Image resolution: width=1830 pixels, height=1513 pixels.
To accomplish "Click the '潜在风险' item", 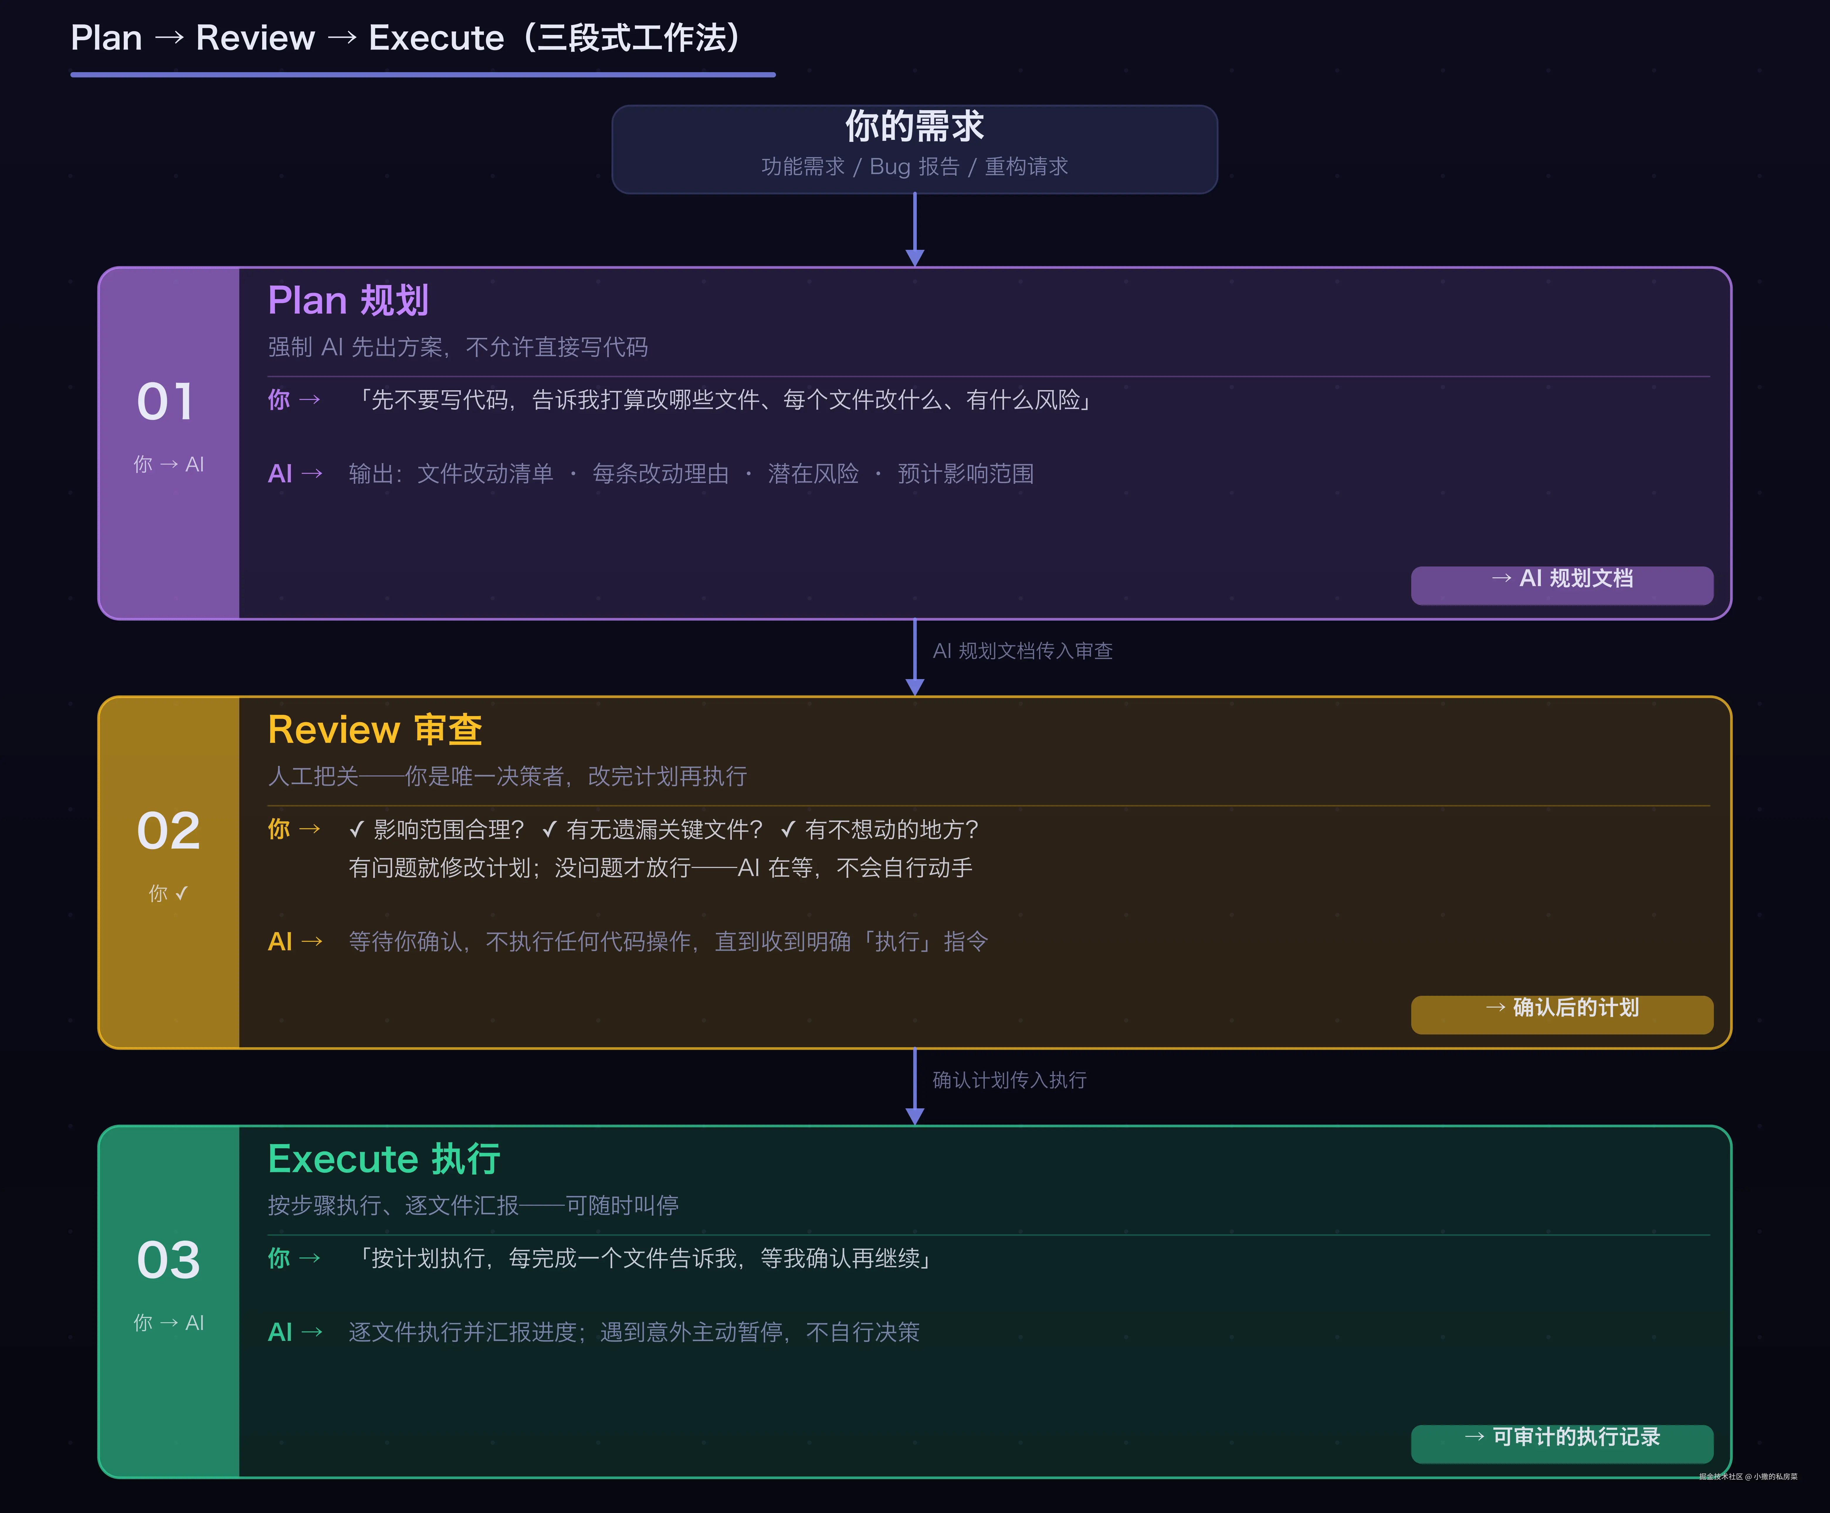I will coord(813,474).
